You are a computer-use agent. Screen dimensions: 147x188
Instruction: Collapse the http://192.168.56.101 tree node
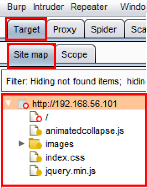point(8,103)
